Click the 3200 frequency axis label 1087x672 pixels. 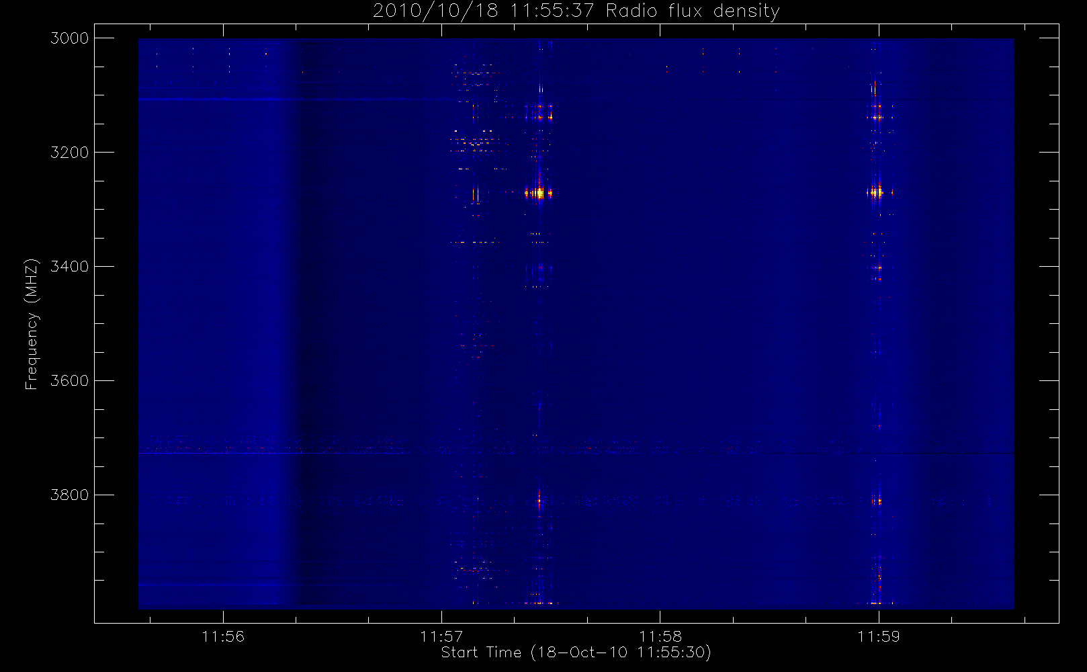(69, 153)
